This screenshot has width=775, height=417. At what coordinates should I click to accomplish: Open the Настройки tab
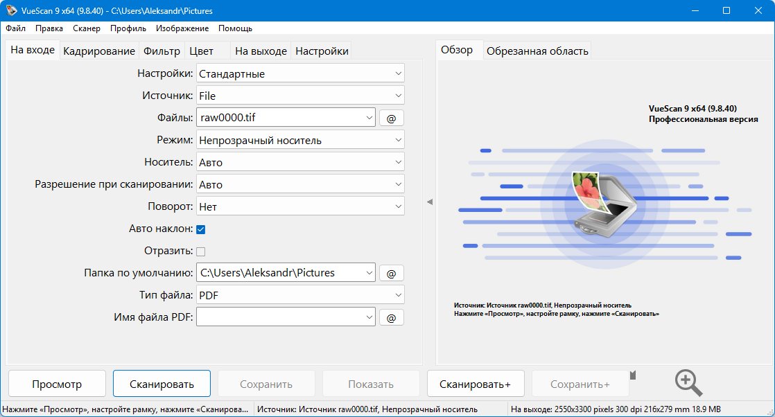click(x=322, y=51)
